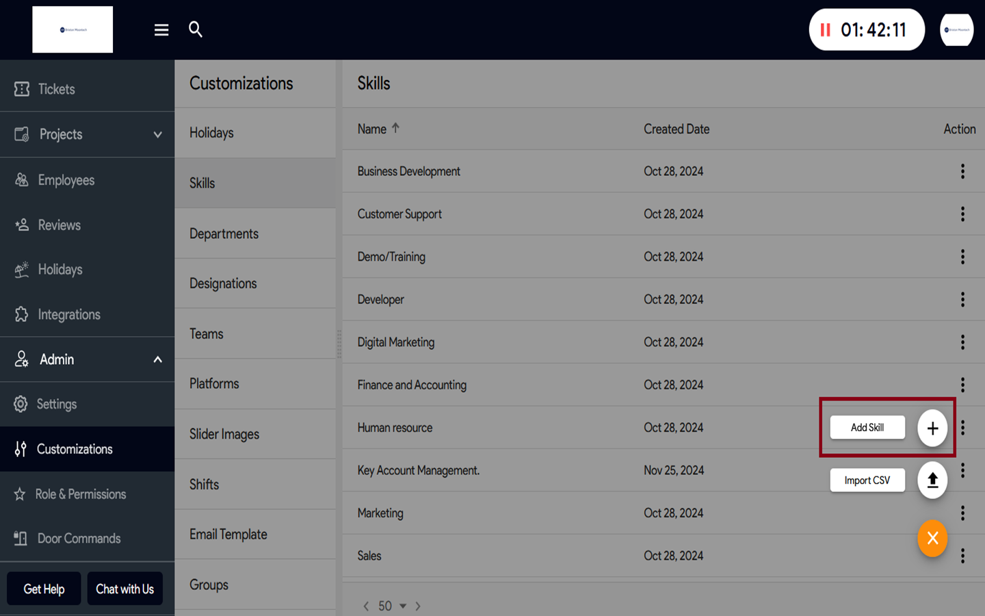This screenshot has height=616, width=985.
Task: Go to next page of skills
Action: click(x=418, y=606)
